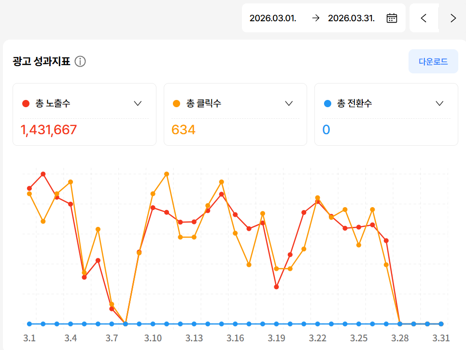This screenshot has width=466, height=350.
Task: Click orange peak data point on 3.11
Action: pos(167,174)
